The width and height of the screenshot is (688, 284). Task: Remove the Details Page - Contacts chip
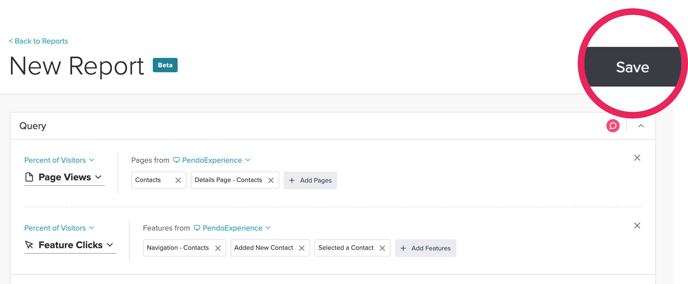click(271, 180)
